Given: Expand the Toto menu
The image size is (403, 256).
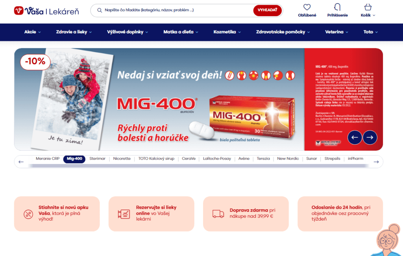Looking at the screenshot, I should [x=371, y=32].
